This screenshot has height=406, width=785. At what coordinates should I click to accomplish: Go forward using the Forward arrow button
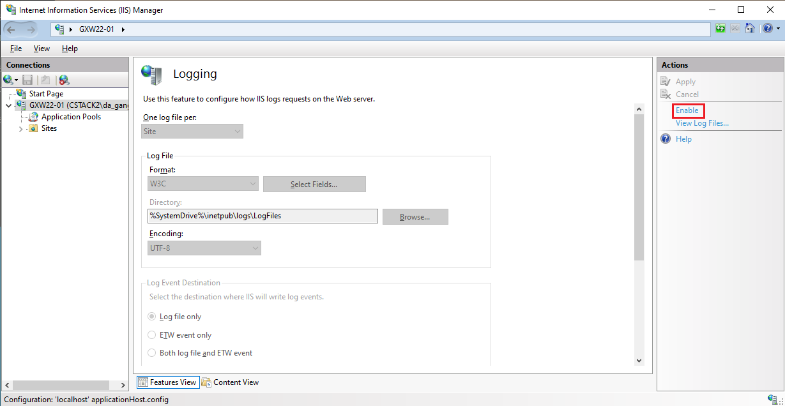pyautogui.click(x=31, y=29)
